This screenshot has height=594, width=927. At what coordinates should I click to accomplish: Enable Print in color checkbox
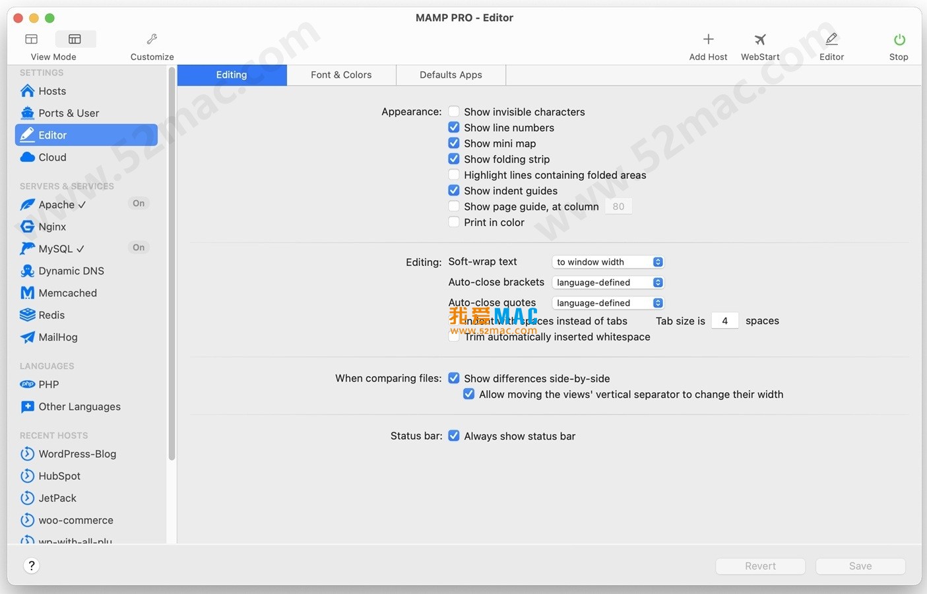[454, 222]
